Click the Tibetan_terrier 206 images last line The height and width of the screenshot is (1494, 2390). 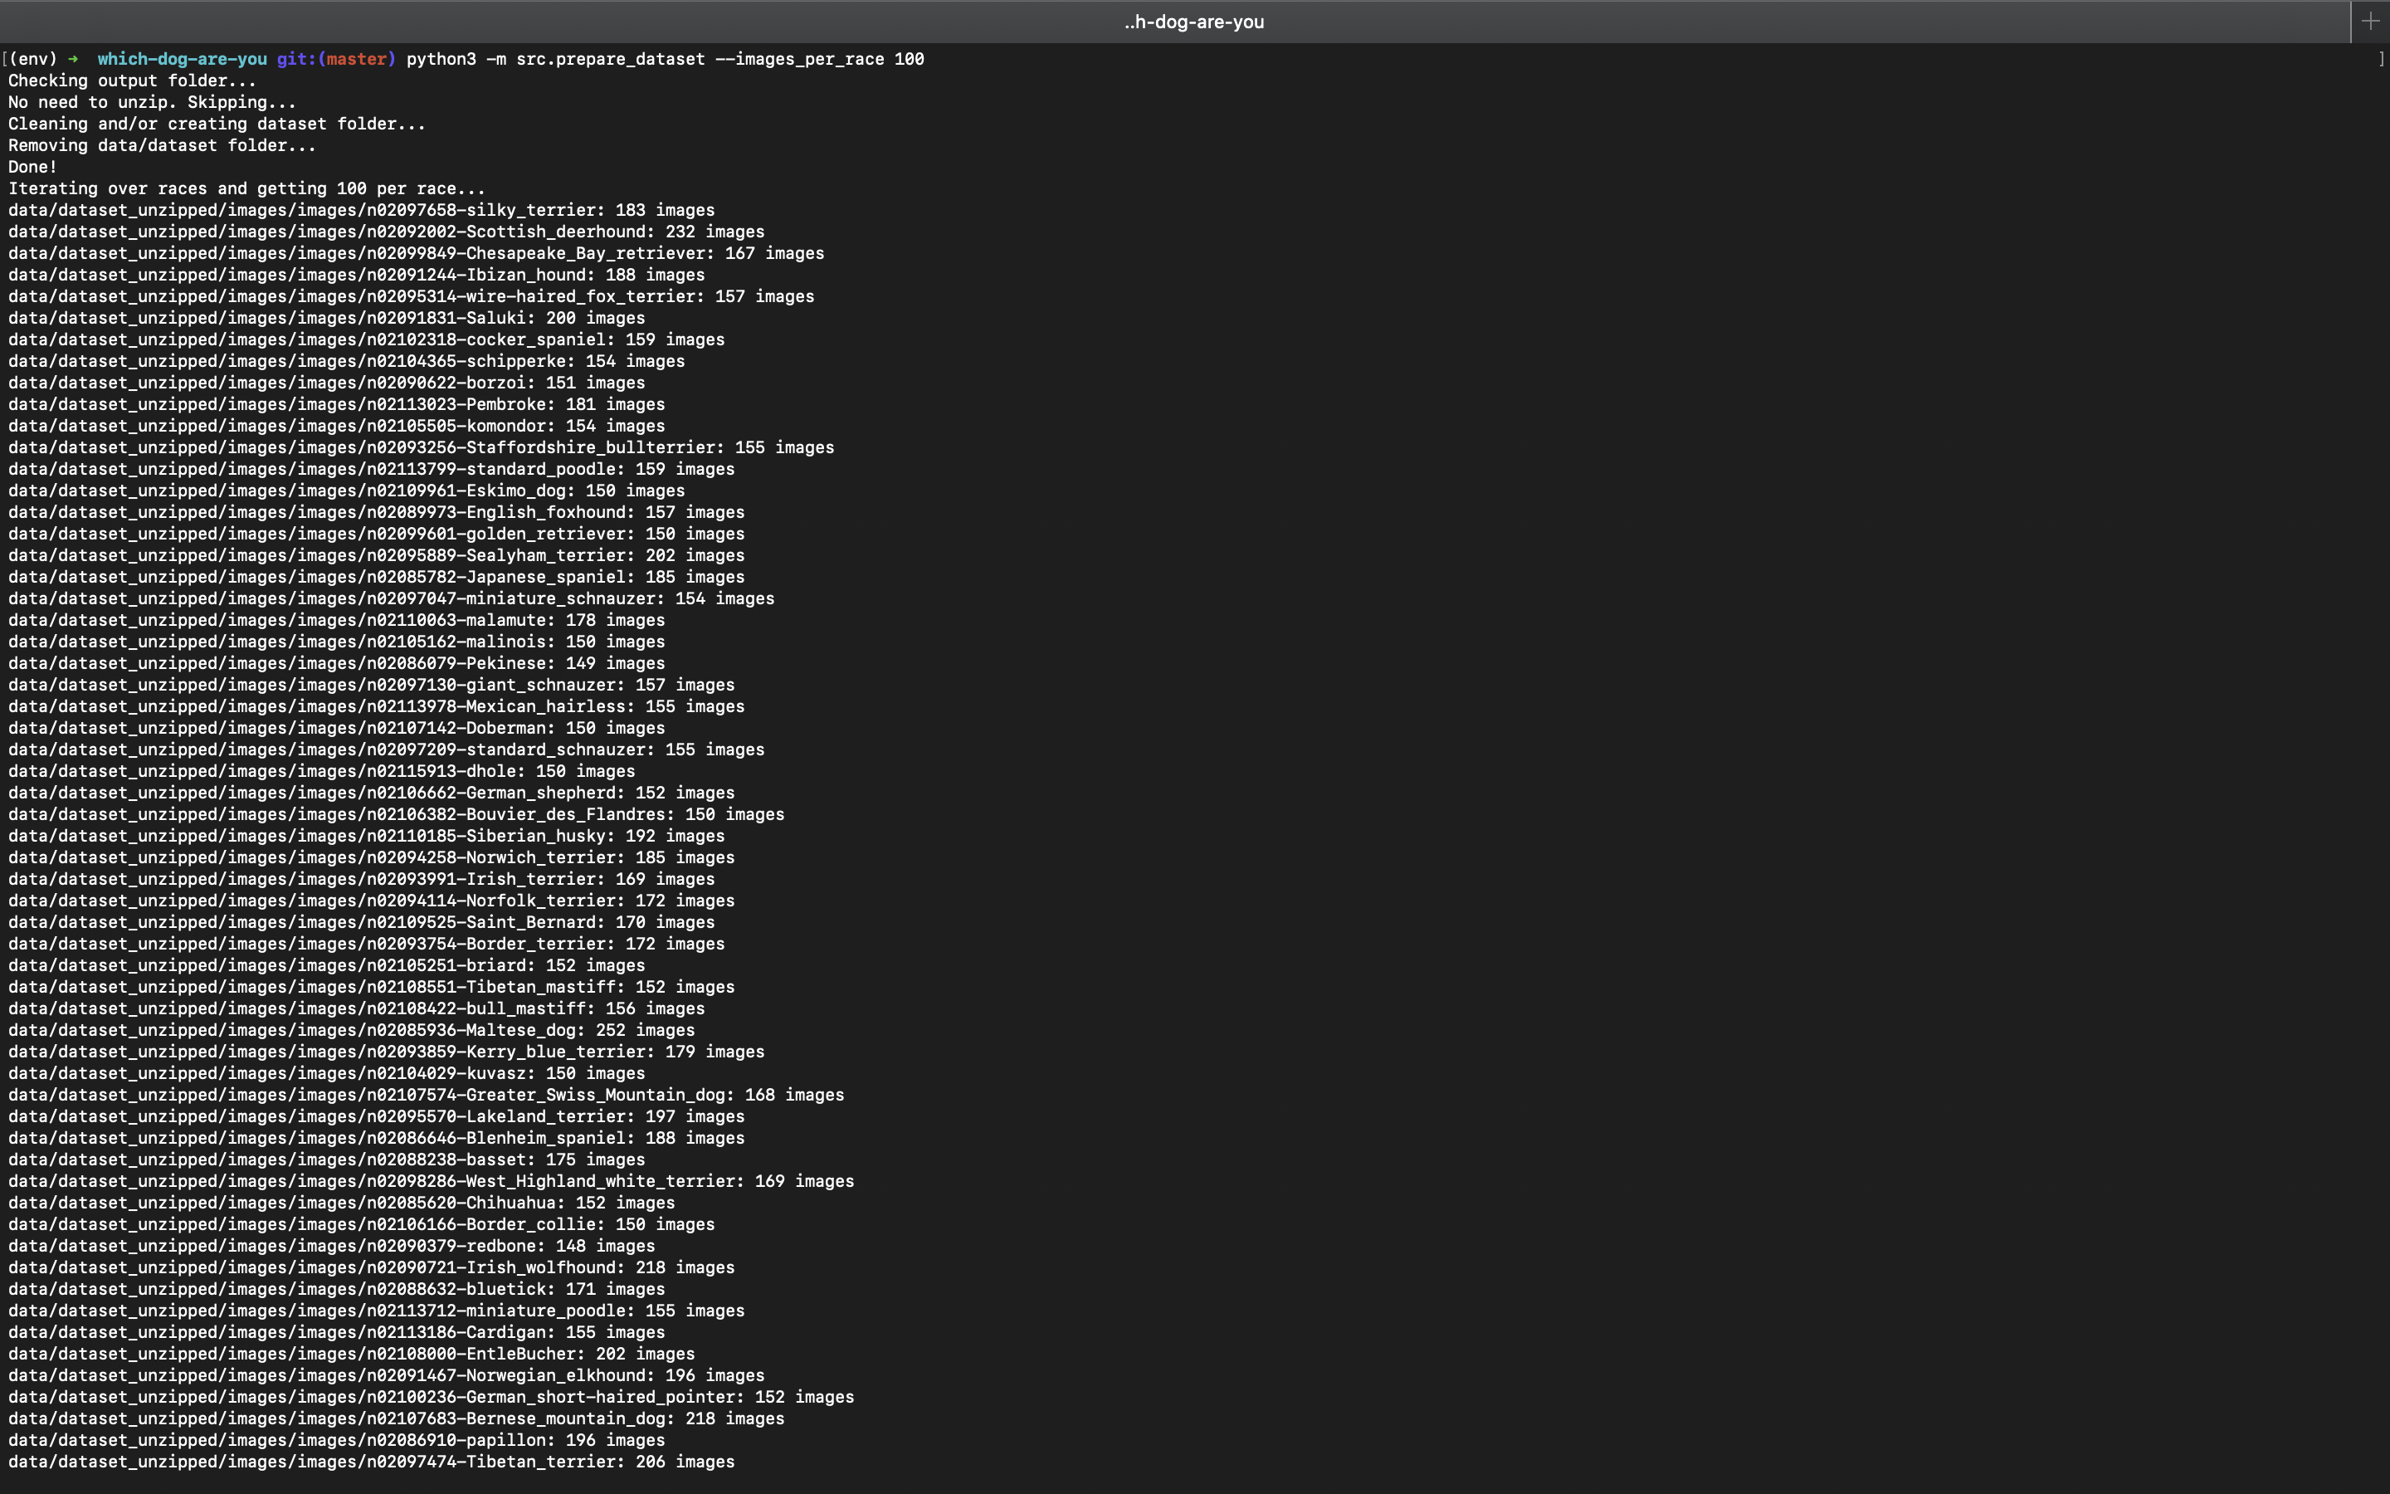(x=371, y=1462)
